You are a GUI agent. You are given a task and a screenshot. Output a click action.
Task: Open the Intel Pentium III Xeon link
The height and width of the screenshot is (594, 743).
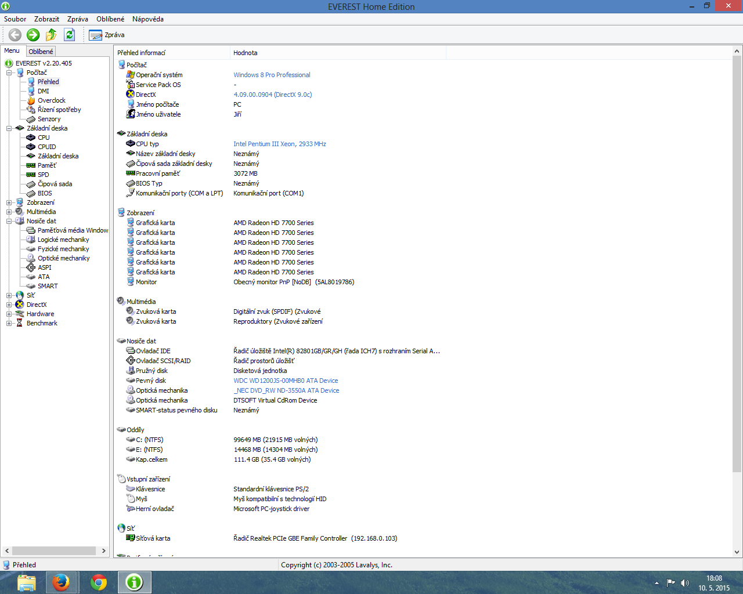280,144
